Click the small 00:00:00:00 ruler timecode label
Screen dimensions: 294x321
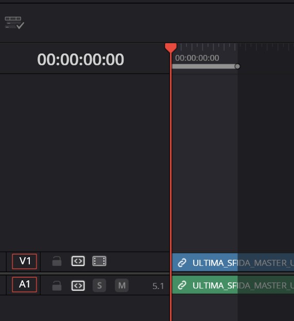pos(197,58)
